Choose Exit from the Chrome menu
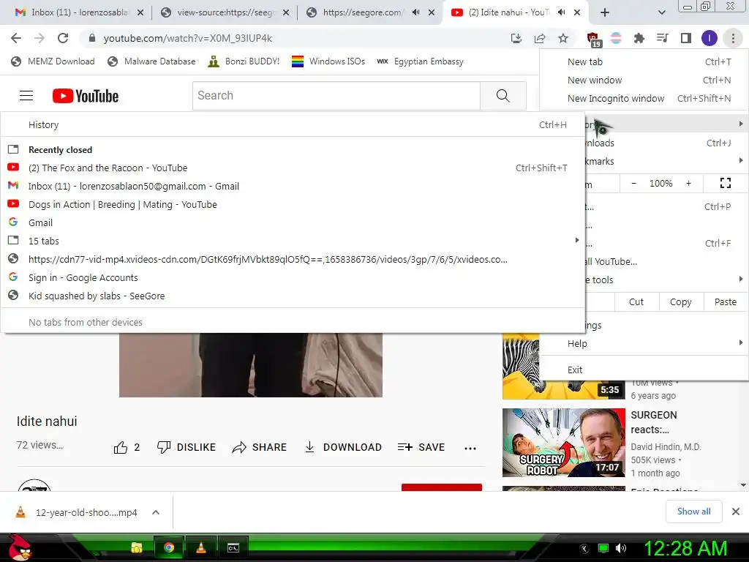The height and width of the screenshot is (562, 749). (x=644, y=370)
